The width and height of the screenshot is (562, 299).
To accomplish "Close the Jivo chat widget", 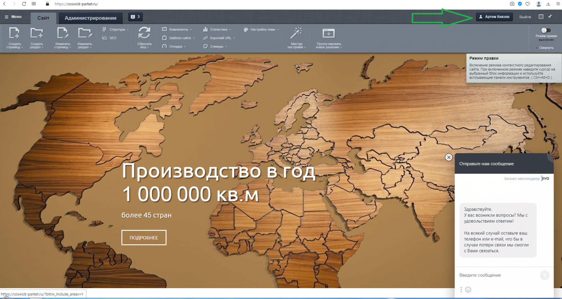I will coord(449,157).
